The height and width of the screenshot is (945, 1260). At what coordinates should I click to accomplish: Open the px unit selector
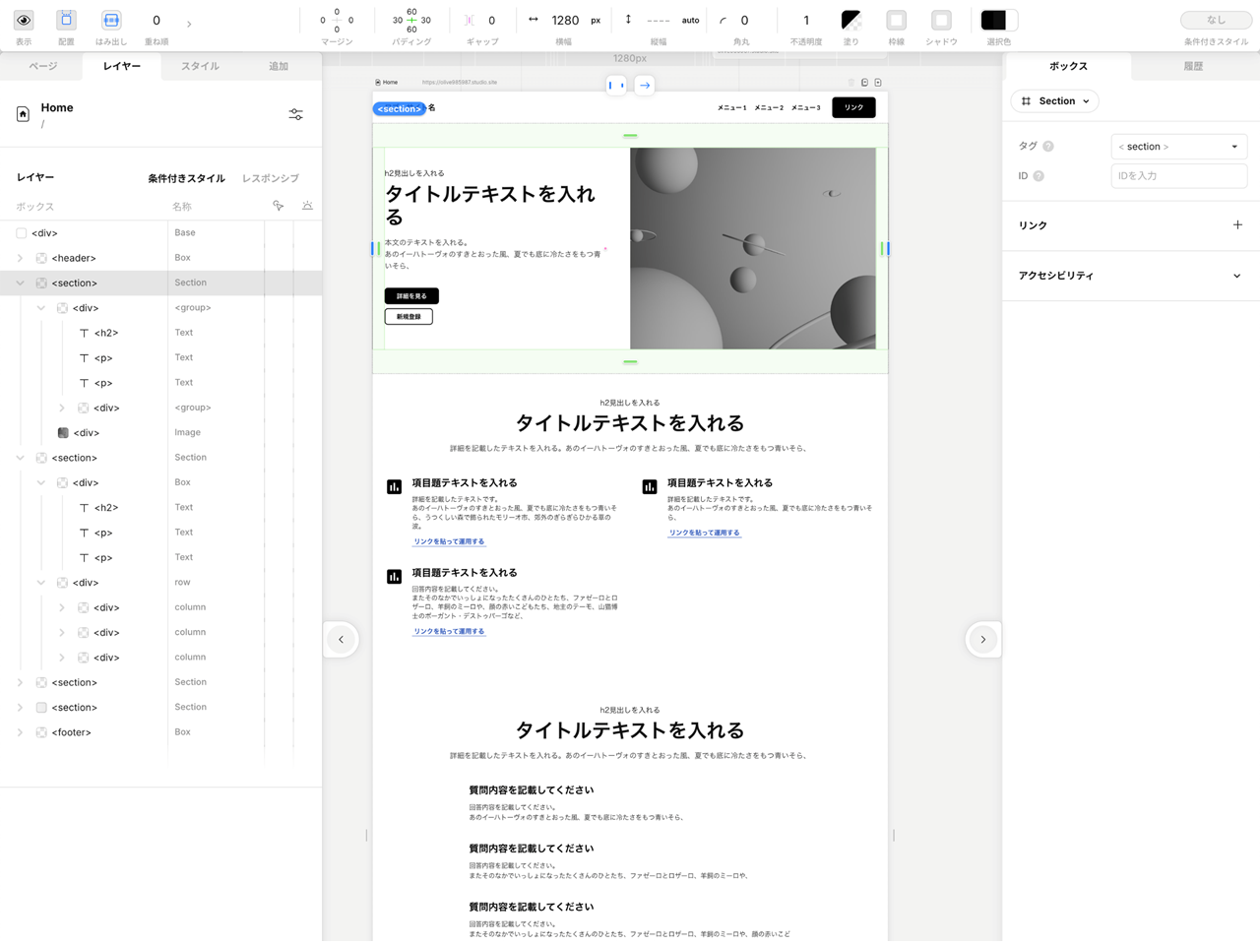point(596,20)
